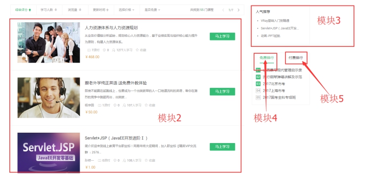Sort courses by 综合评分
The height and width of the screenshot is (180, 365).
(x=23, y=10)
